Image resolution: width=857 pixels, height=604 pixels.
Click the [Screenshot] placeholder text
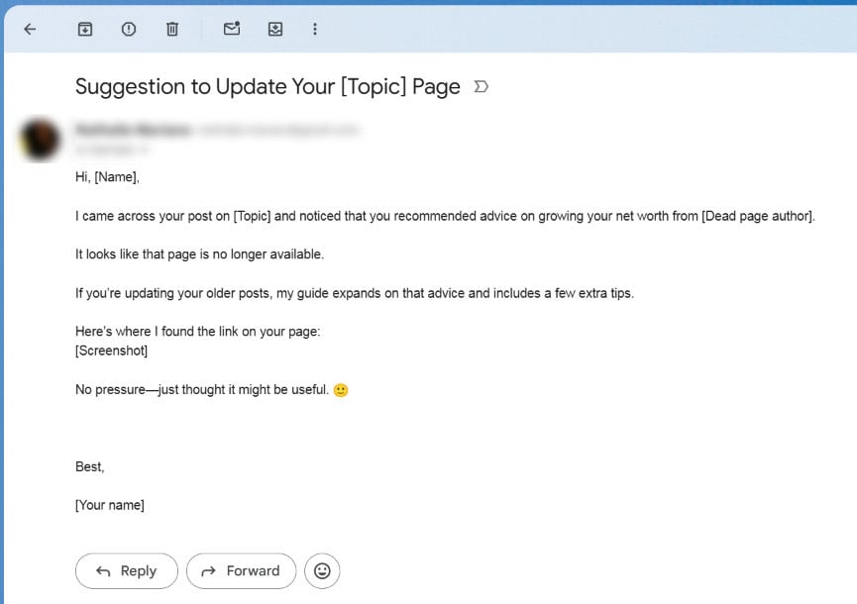tap(111, 351)
